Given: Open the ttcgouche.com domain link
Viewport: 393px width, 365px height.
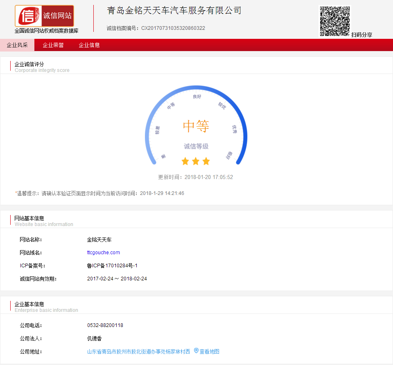Looking at the screenshot, I should coord(104,253).
